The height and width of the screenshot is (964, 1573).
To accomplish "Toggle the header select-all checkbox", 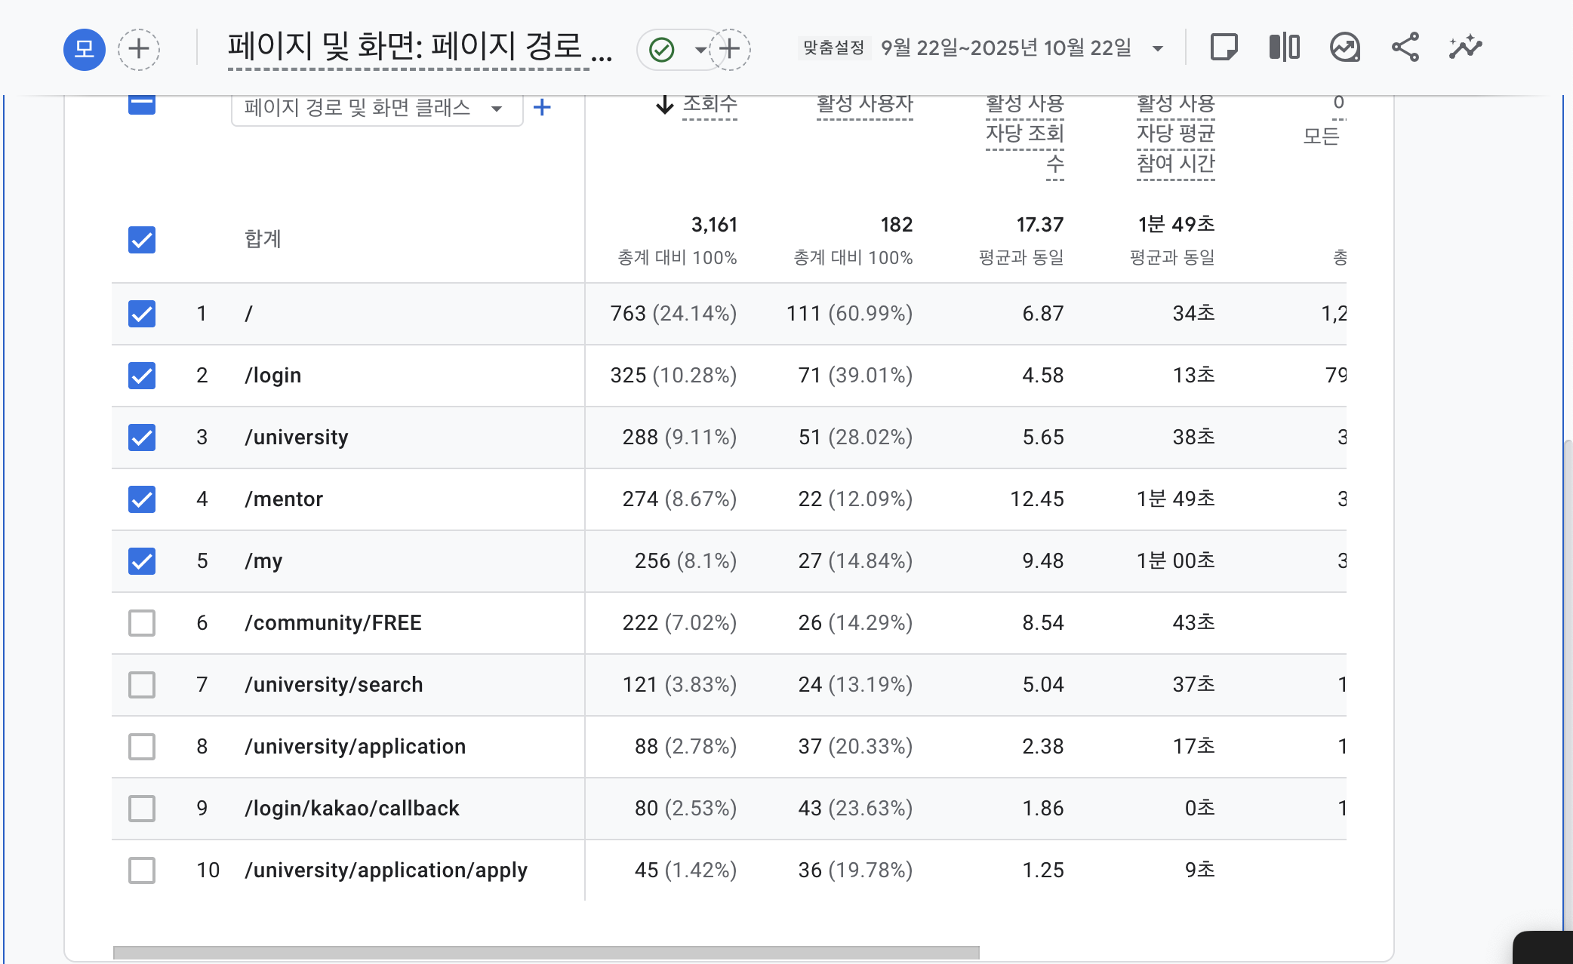I will (142, 104).
